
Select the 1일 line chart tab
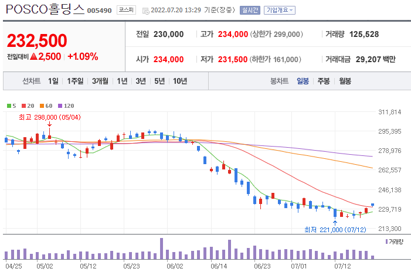[53, 81]
